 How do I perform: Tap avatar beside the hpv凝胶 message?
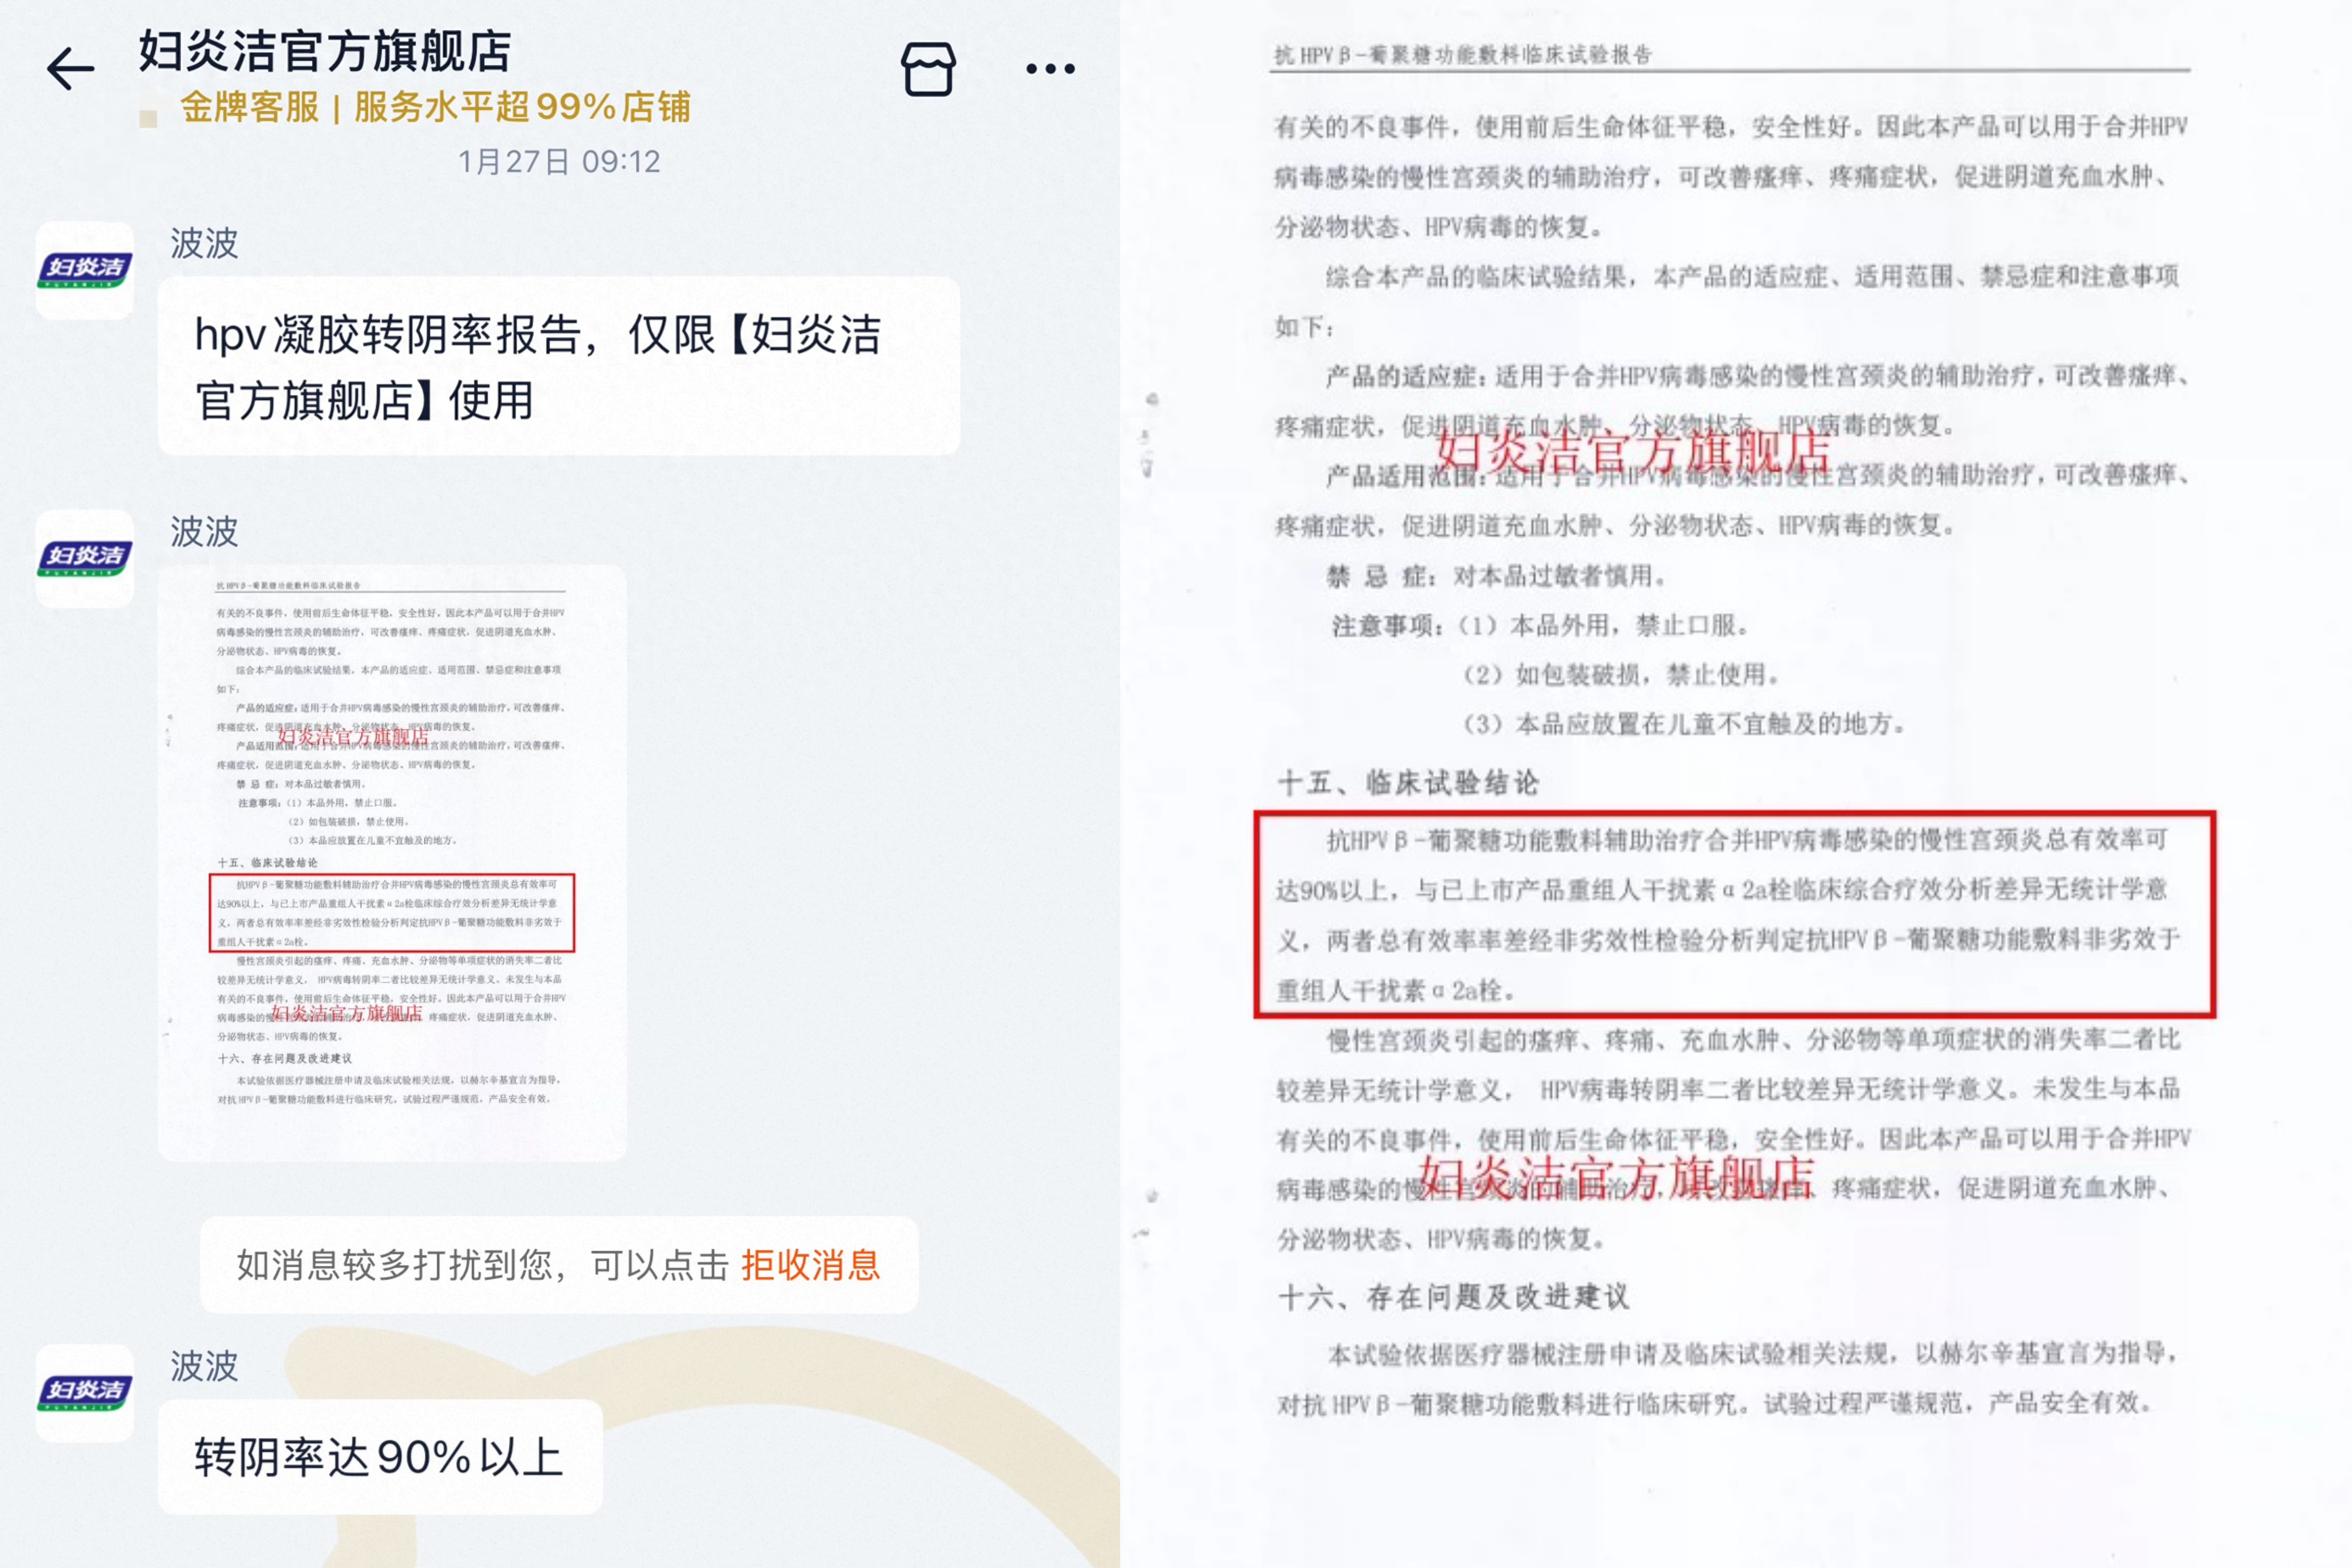coord(85,270)
